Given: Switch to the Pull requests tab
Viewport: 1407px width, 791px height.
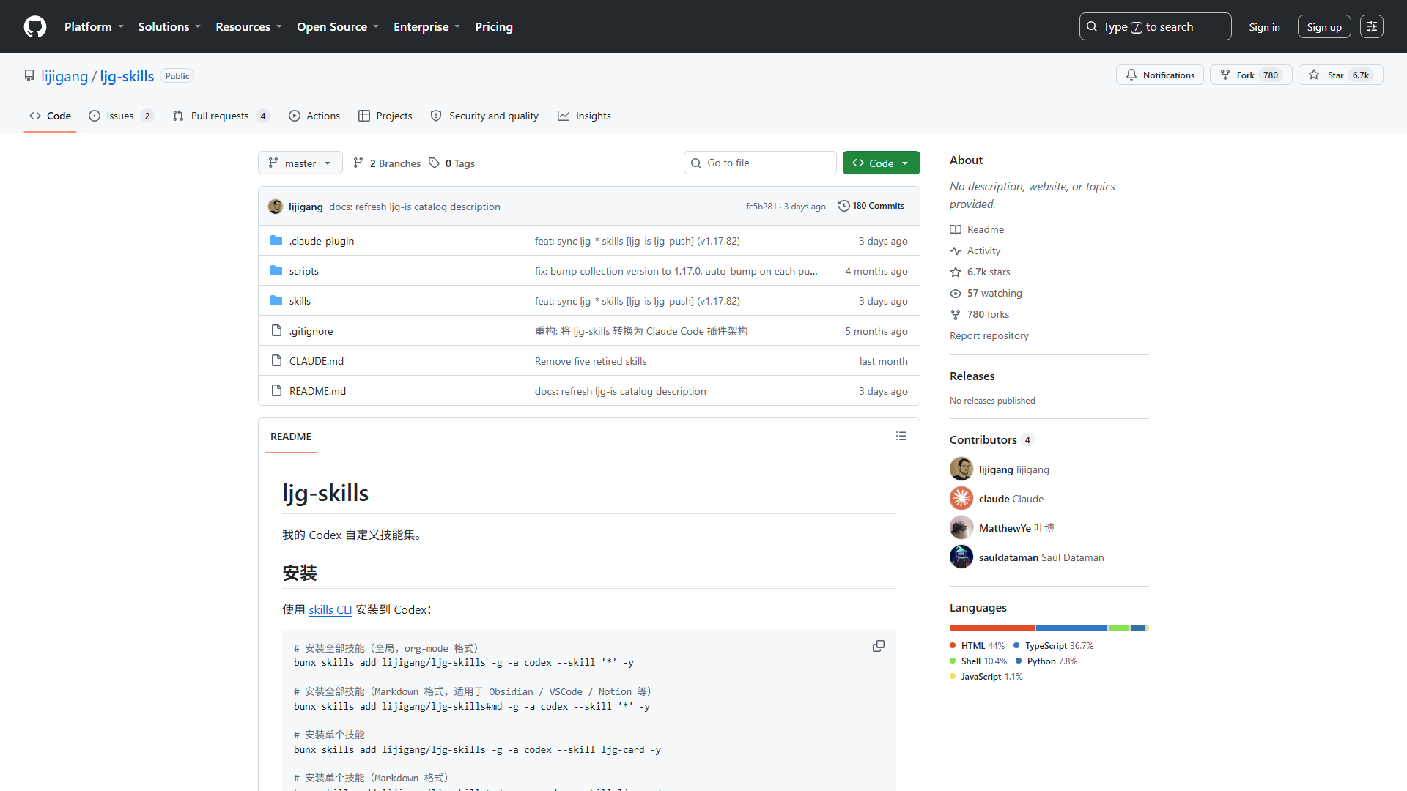Looking at the screenshot, I should tap(221, 116).
